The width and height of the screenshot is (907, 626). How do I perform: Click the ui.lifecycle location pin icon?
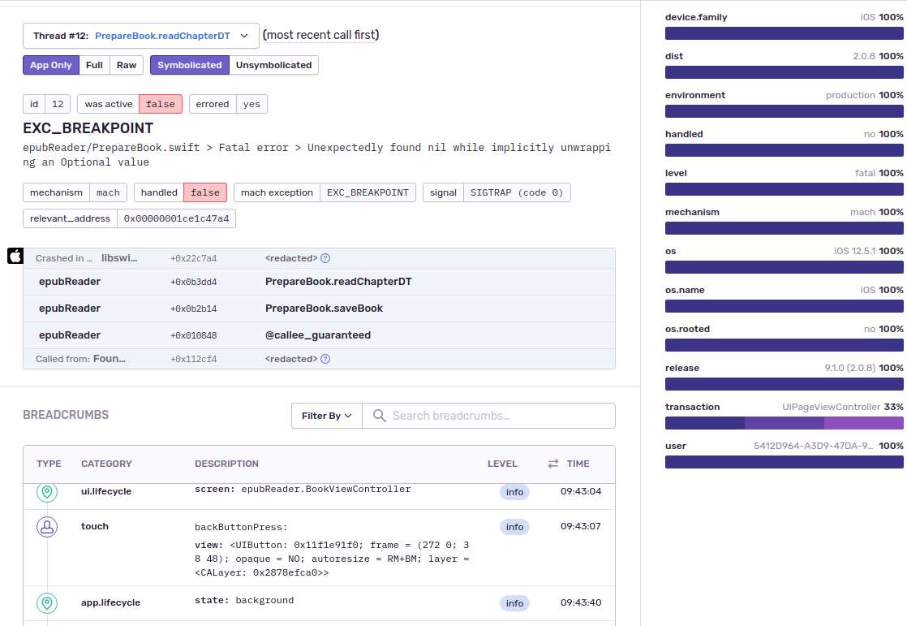coord(47,492)
